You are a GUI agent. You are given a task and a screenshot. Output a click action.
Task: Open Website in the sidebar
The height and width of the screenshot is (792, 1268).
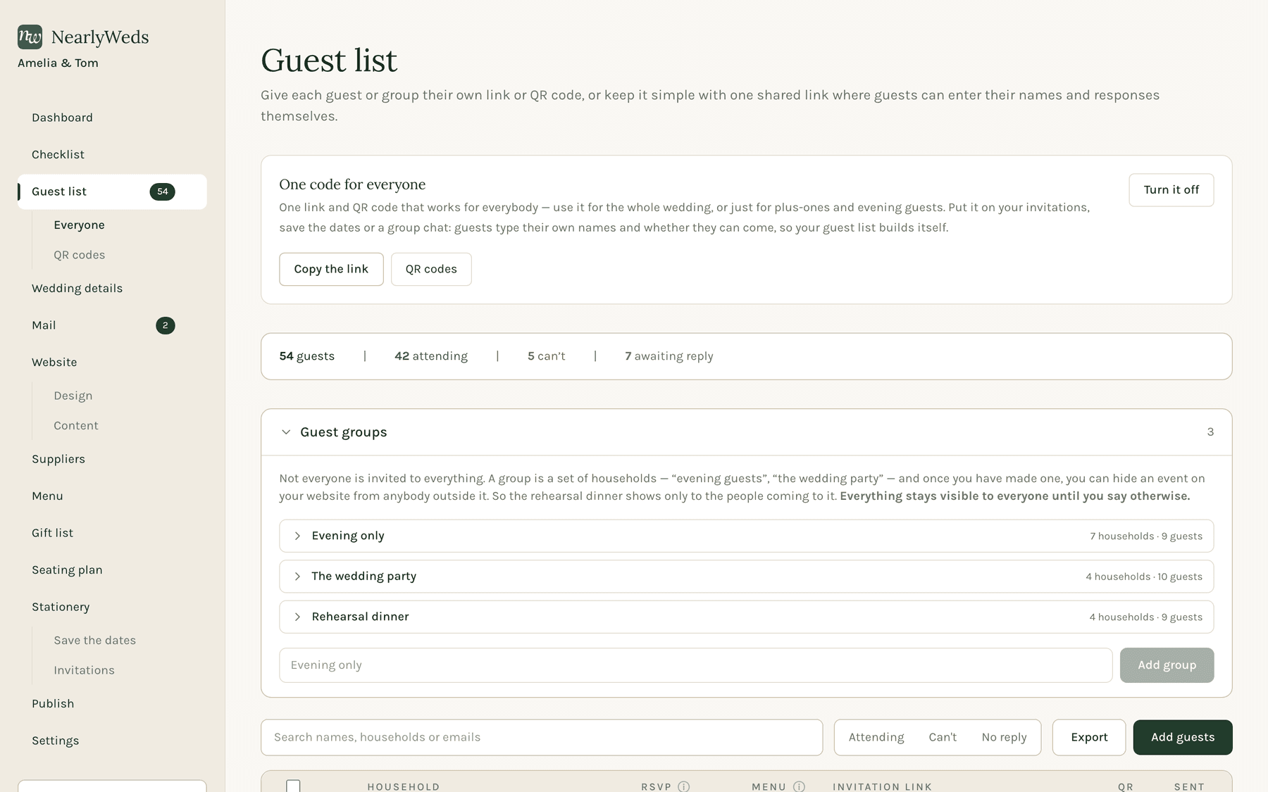112,362
